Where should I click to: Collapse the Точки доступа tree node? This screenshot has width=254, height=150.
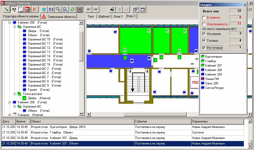tap(15, 94)
